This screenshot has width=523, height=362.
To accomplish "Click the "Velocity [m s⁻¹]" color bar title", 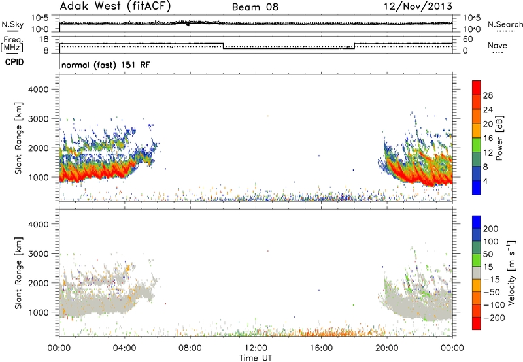I will click(511, 272).
